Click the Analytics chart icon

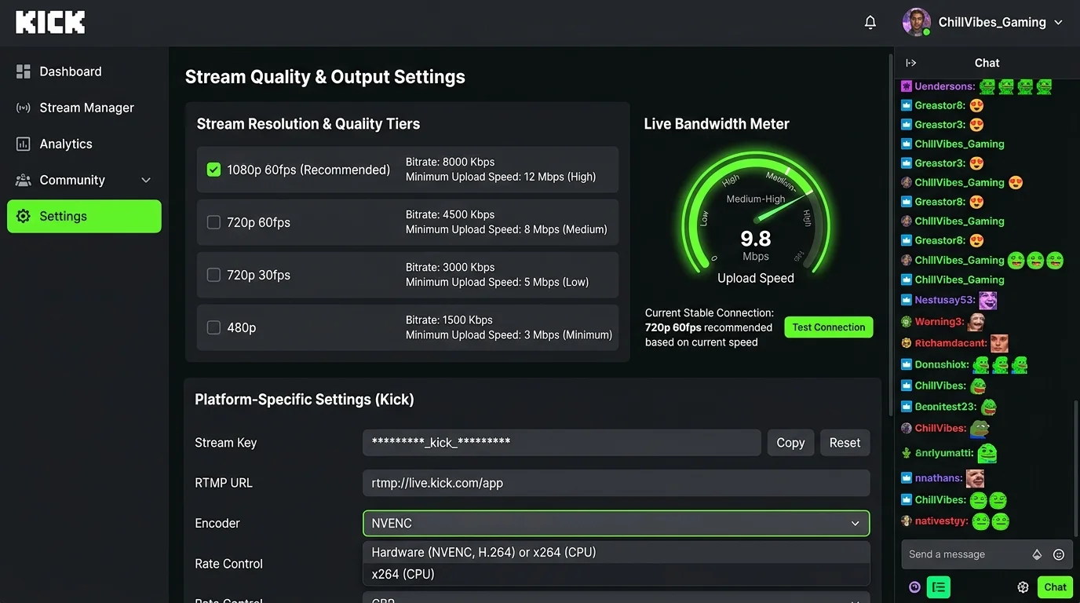click(x=23, y=144)
